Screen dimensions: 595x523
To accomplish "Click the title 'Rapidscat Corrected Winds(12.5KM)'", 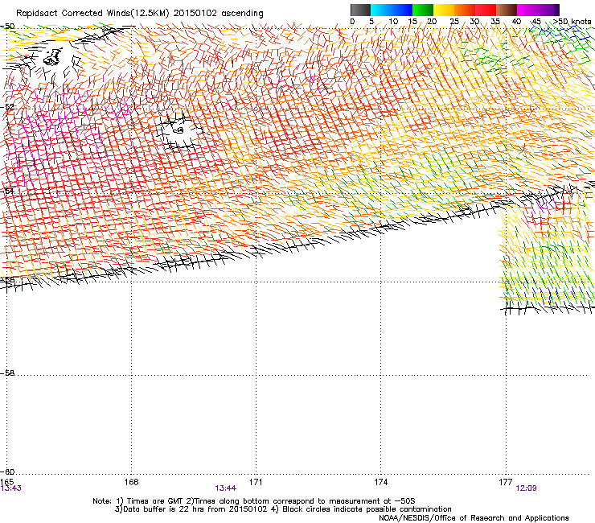I will (x=92, y=14).
